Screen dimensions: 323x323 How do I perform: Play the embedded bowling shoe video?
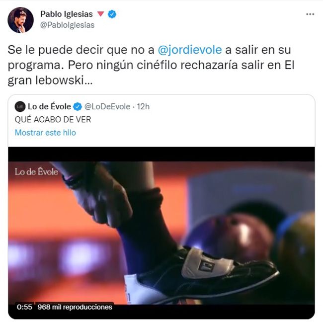click(161, 233)
